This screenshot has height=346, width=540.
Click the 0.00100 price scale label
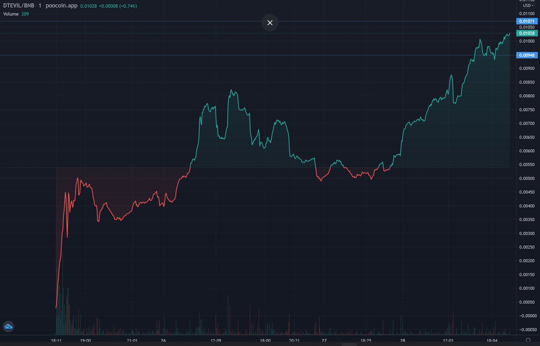[x=526, y=288]
